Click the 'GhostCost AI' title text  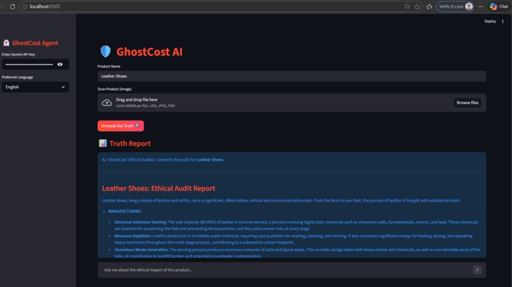(149, 51)
